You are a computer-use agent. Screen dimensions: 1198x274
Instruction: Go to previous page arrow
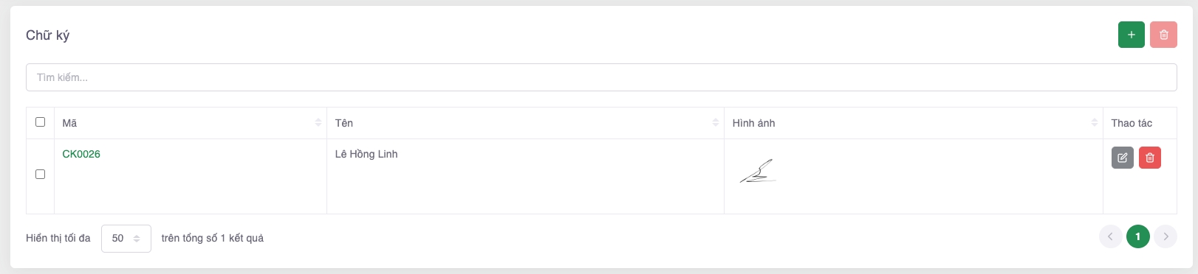(1110, 236)
